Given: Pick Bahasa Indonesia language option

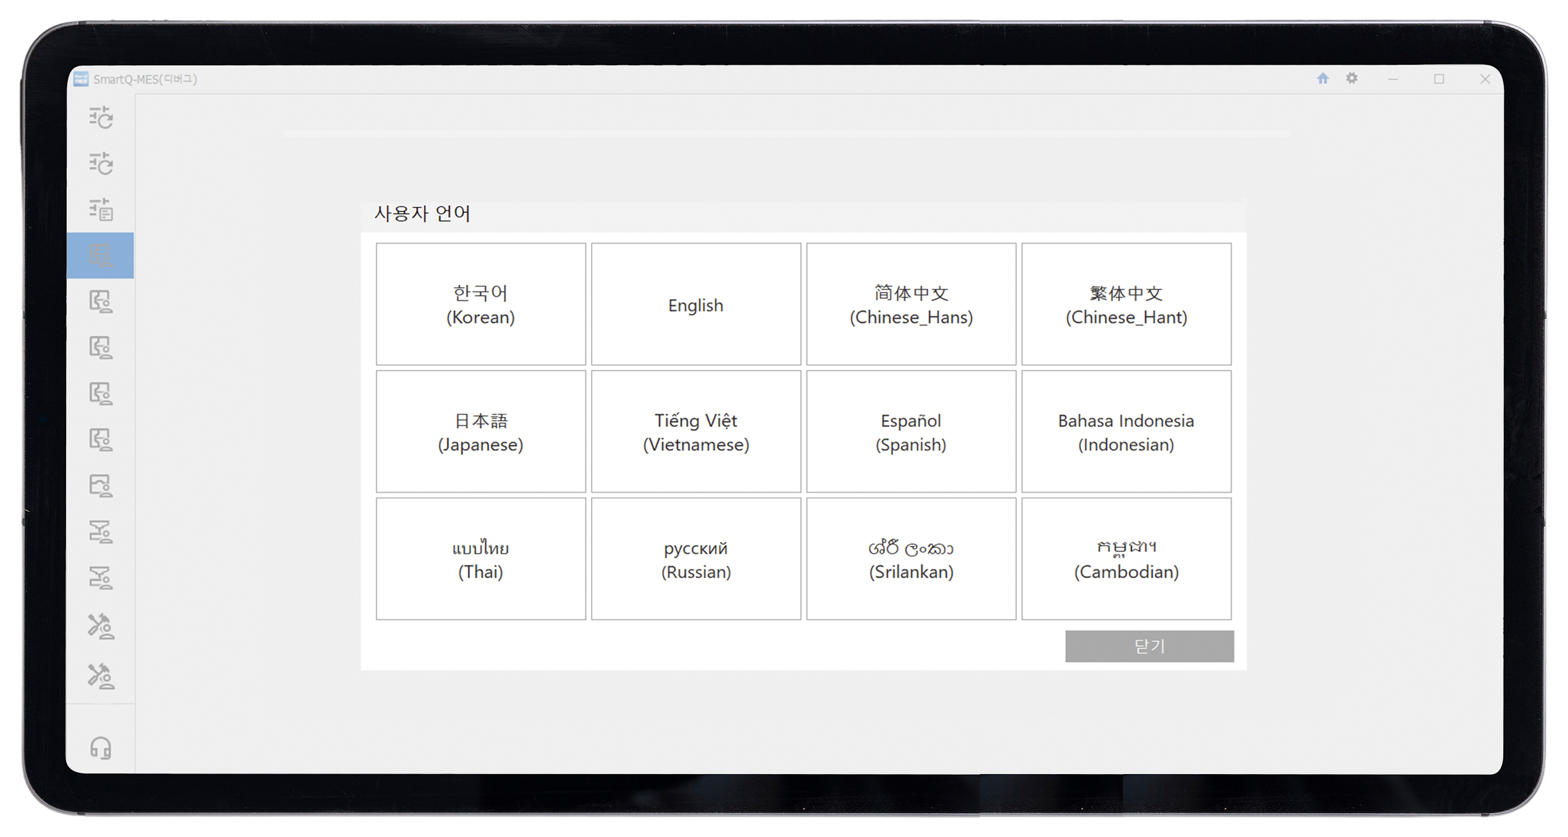Looking at the screenshot, I should [1125, 432].
